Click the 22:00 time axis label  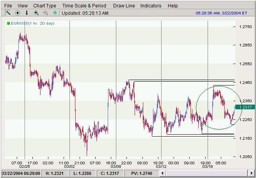pos(127,163)
